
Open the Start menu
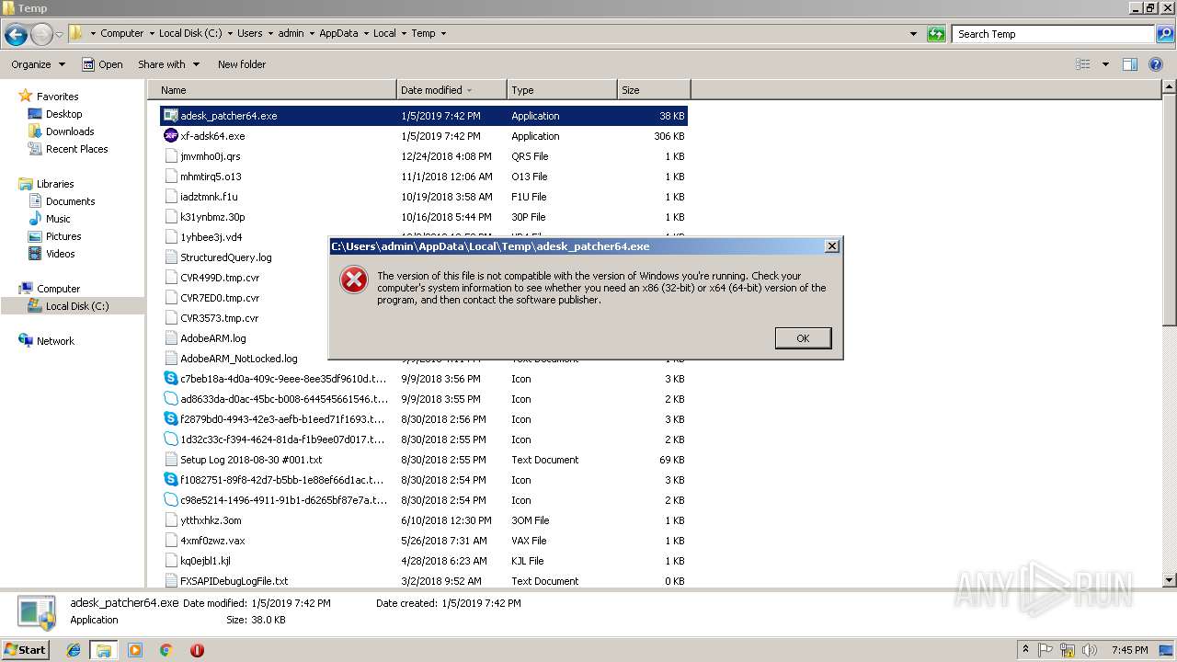(x=26, y=649)
